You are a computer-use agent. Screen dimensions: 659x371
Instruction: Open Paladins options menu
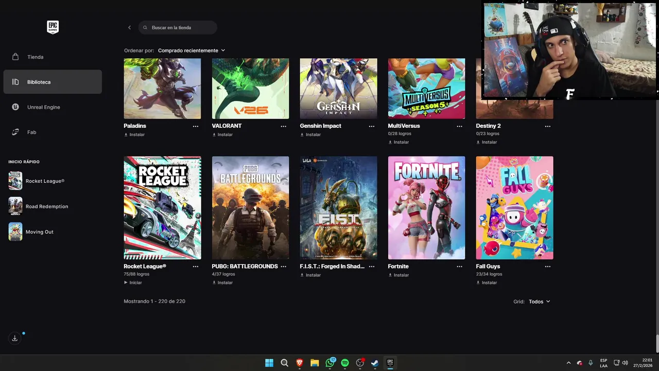pyautogui.click(x=196, y=126)
